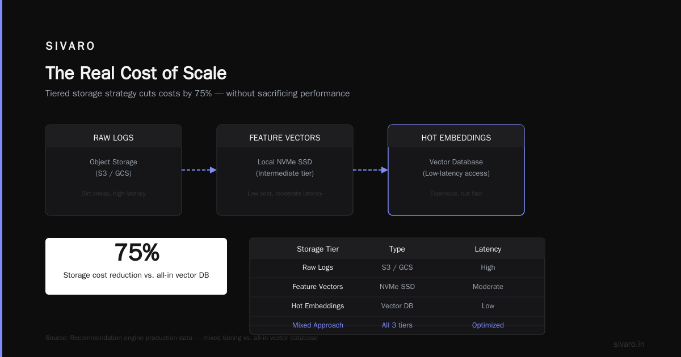Select the 'Mixed Approach' table cell

tap(318, 325)
